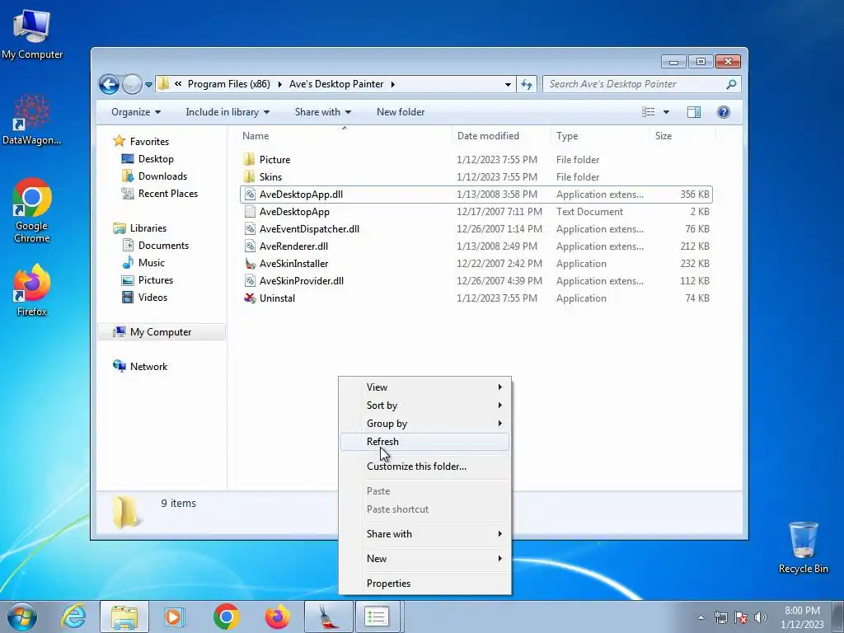Image resolution: width=844 pixels, height=633 pixels.
Task: Open recent pages dropdown arrow beside Forward
Action: pos(148,85)
